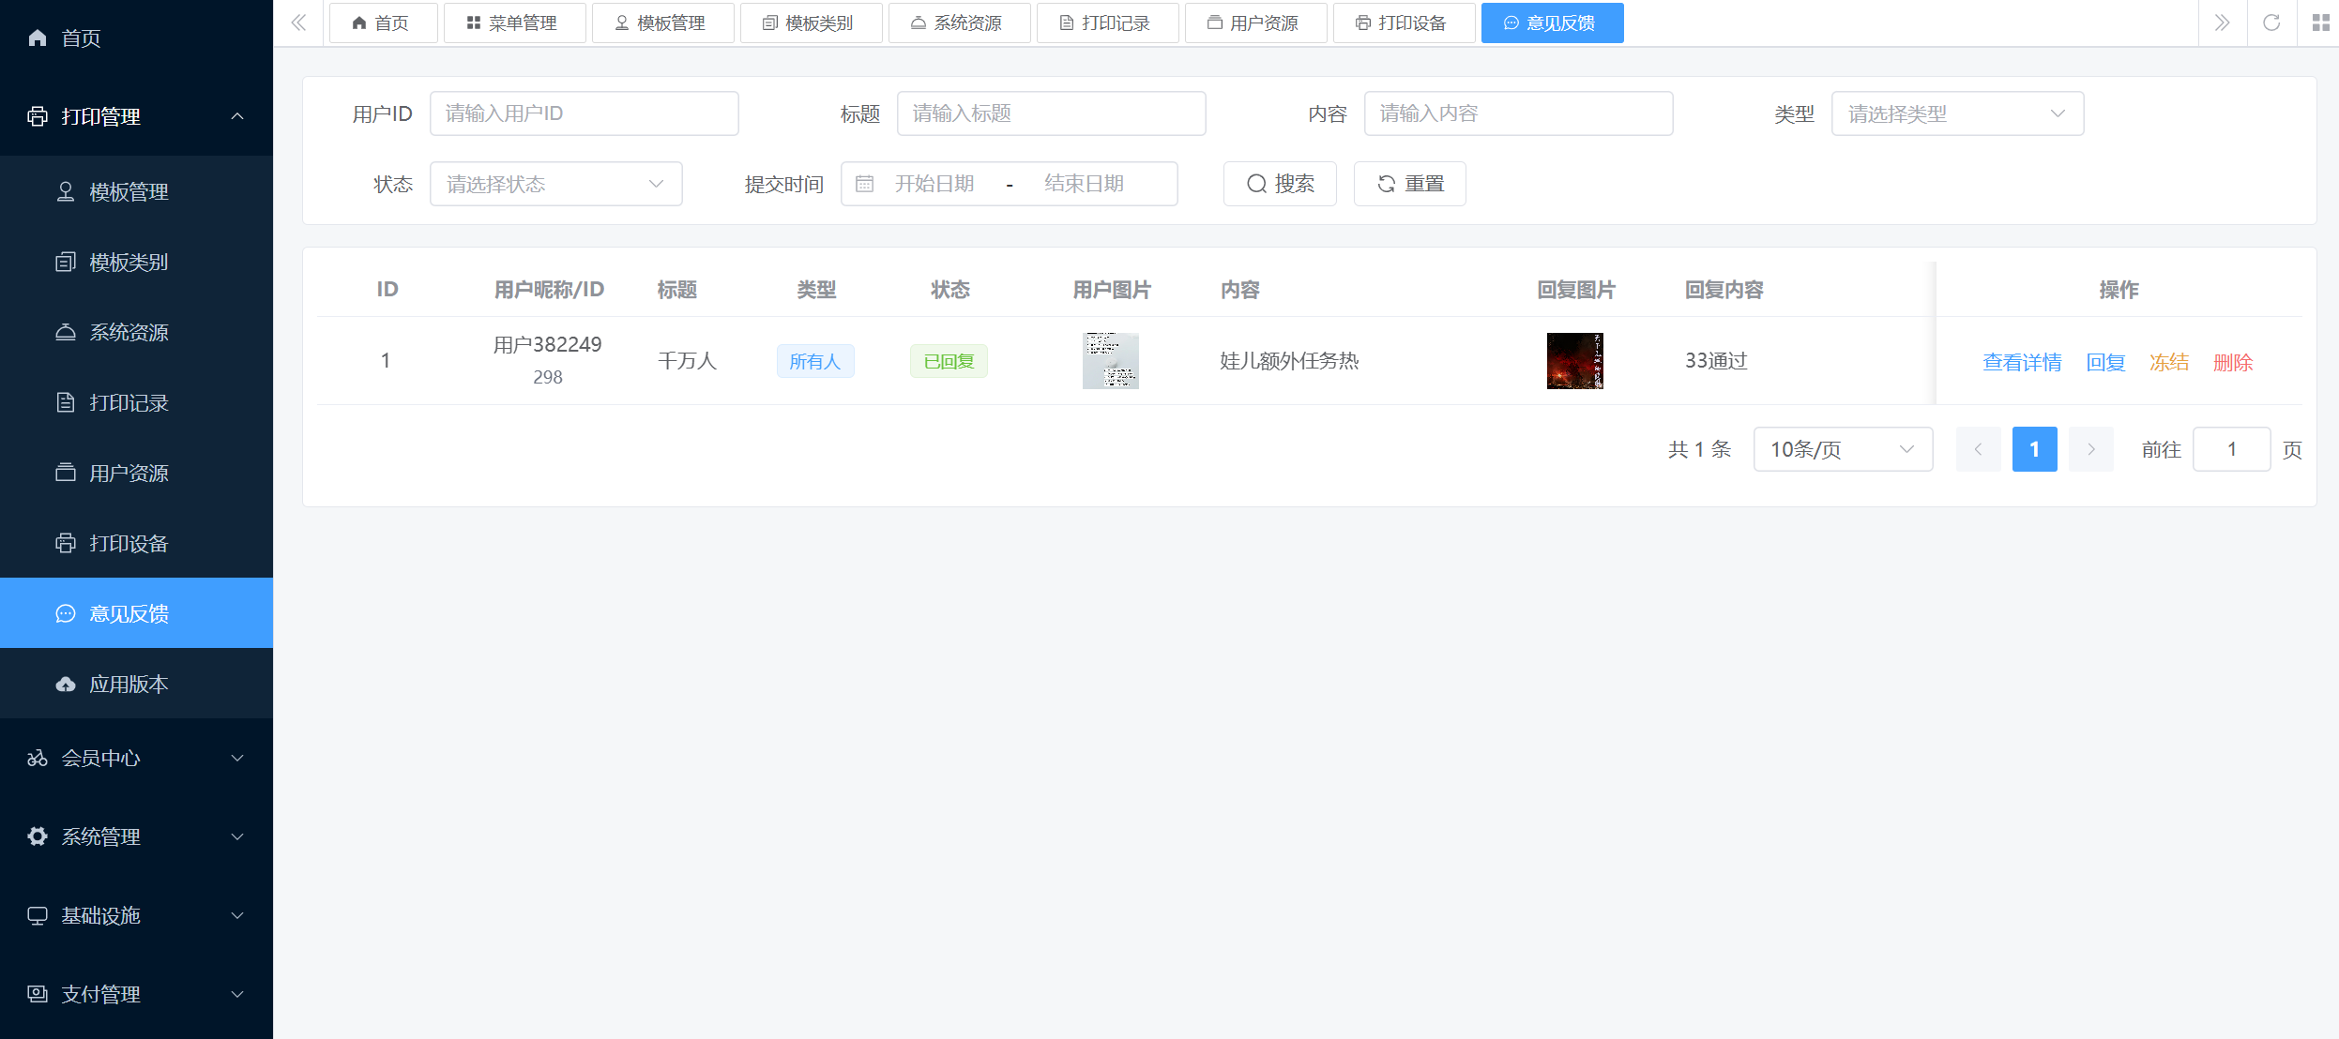Click the bicycle icon beside 会员中心
This screenshot has height=1039, width=2339.
[38, 758]
